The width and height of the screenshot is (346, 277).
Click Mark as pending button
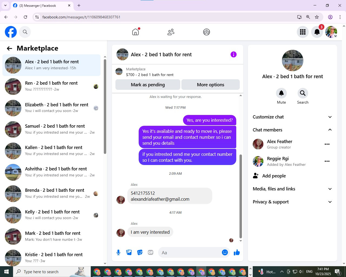click(x=148, y=85)
